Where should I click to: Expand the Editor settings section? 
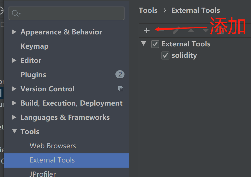point(14,60)
